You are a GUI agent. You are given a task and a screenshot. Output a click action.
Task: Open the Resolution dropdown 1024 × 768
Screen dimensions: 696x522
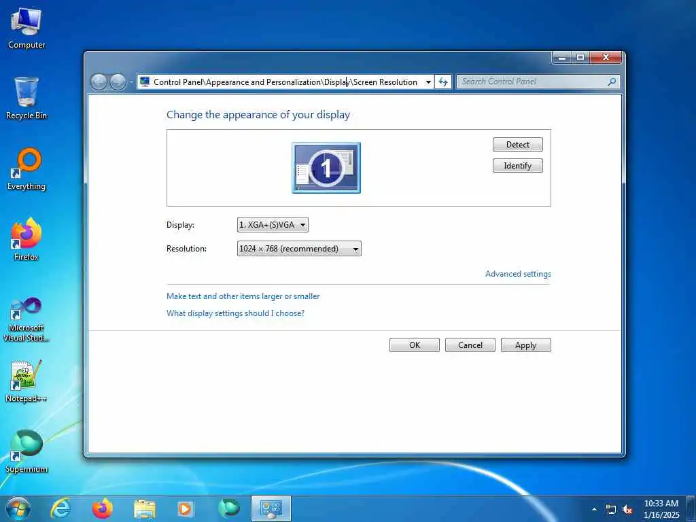[299, 249]
